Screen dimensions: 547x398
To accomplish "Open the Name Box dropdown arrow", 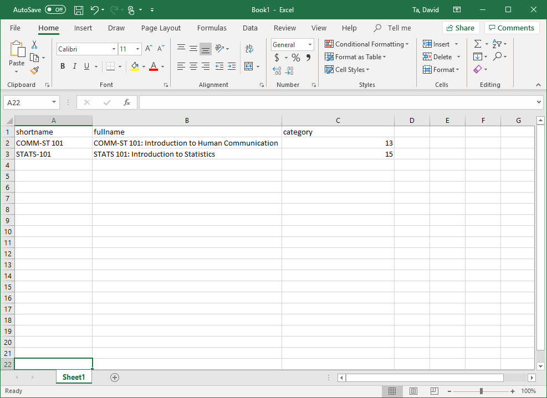I will pos(54,102).
